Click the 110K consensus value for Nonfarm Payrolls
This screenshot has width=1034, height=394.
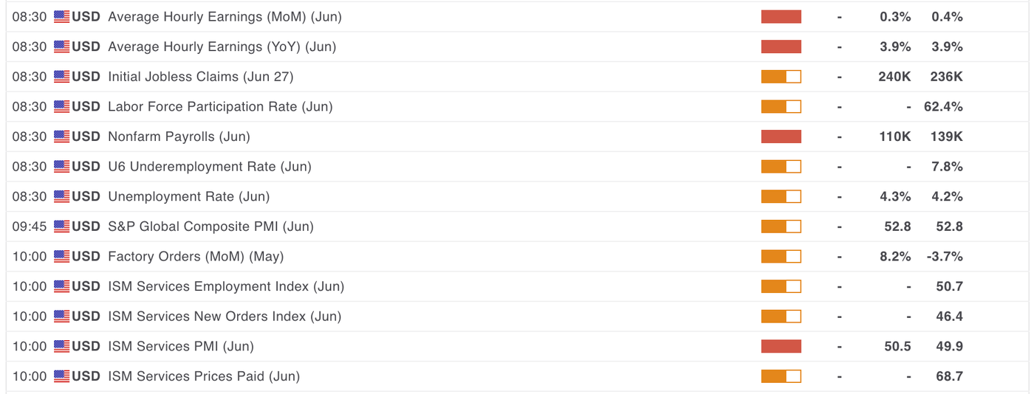pos(894,136)
